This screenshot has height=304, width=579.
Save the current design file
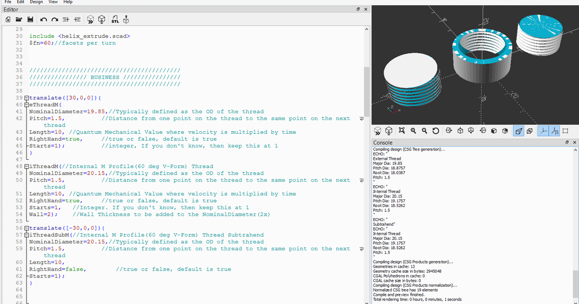click(29, 20)
